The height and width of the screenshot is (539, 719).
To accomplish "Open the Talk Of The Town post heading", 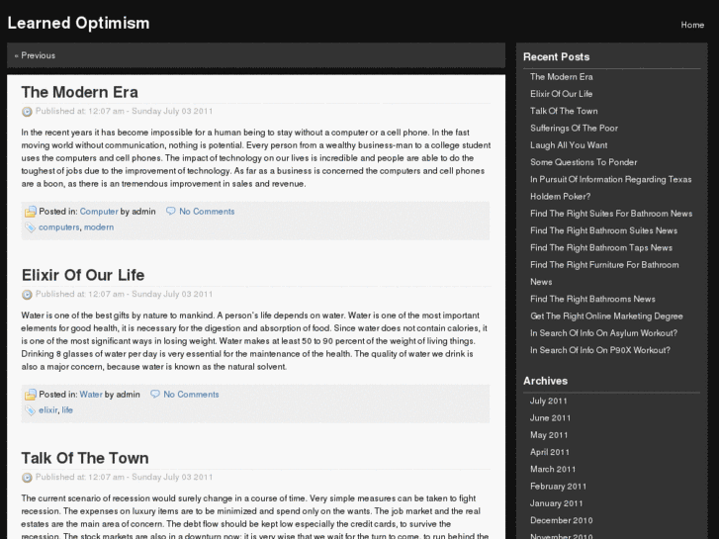I will coord(85,458).
